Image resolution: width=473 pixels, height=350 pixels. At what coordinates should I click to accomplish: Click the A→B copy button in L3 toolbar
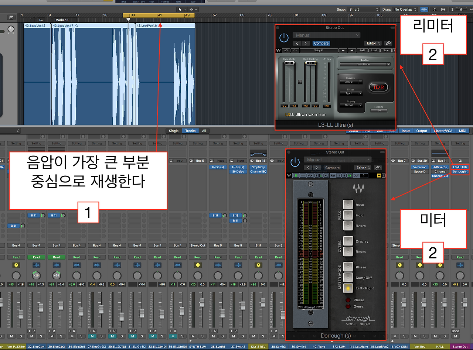[363, 51]
